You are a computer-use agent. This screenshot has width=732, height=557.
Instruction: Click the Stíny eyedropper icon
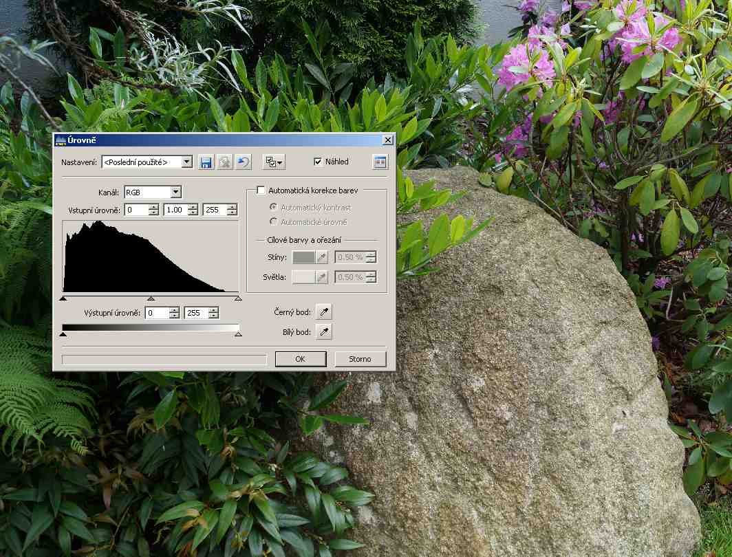coord(321,258)
